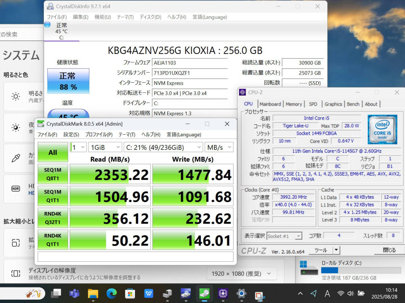Screen dimensions: 405x303
Task: Launch Microsoft Edge from the taskbar
Action: (111, 294)
